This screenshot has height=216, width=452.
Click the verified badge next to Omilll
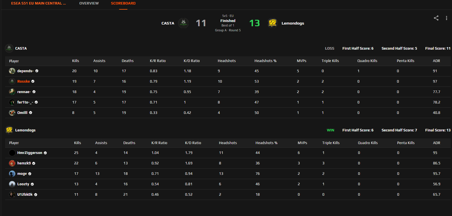pos(31,112)
